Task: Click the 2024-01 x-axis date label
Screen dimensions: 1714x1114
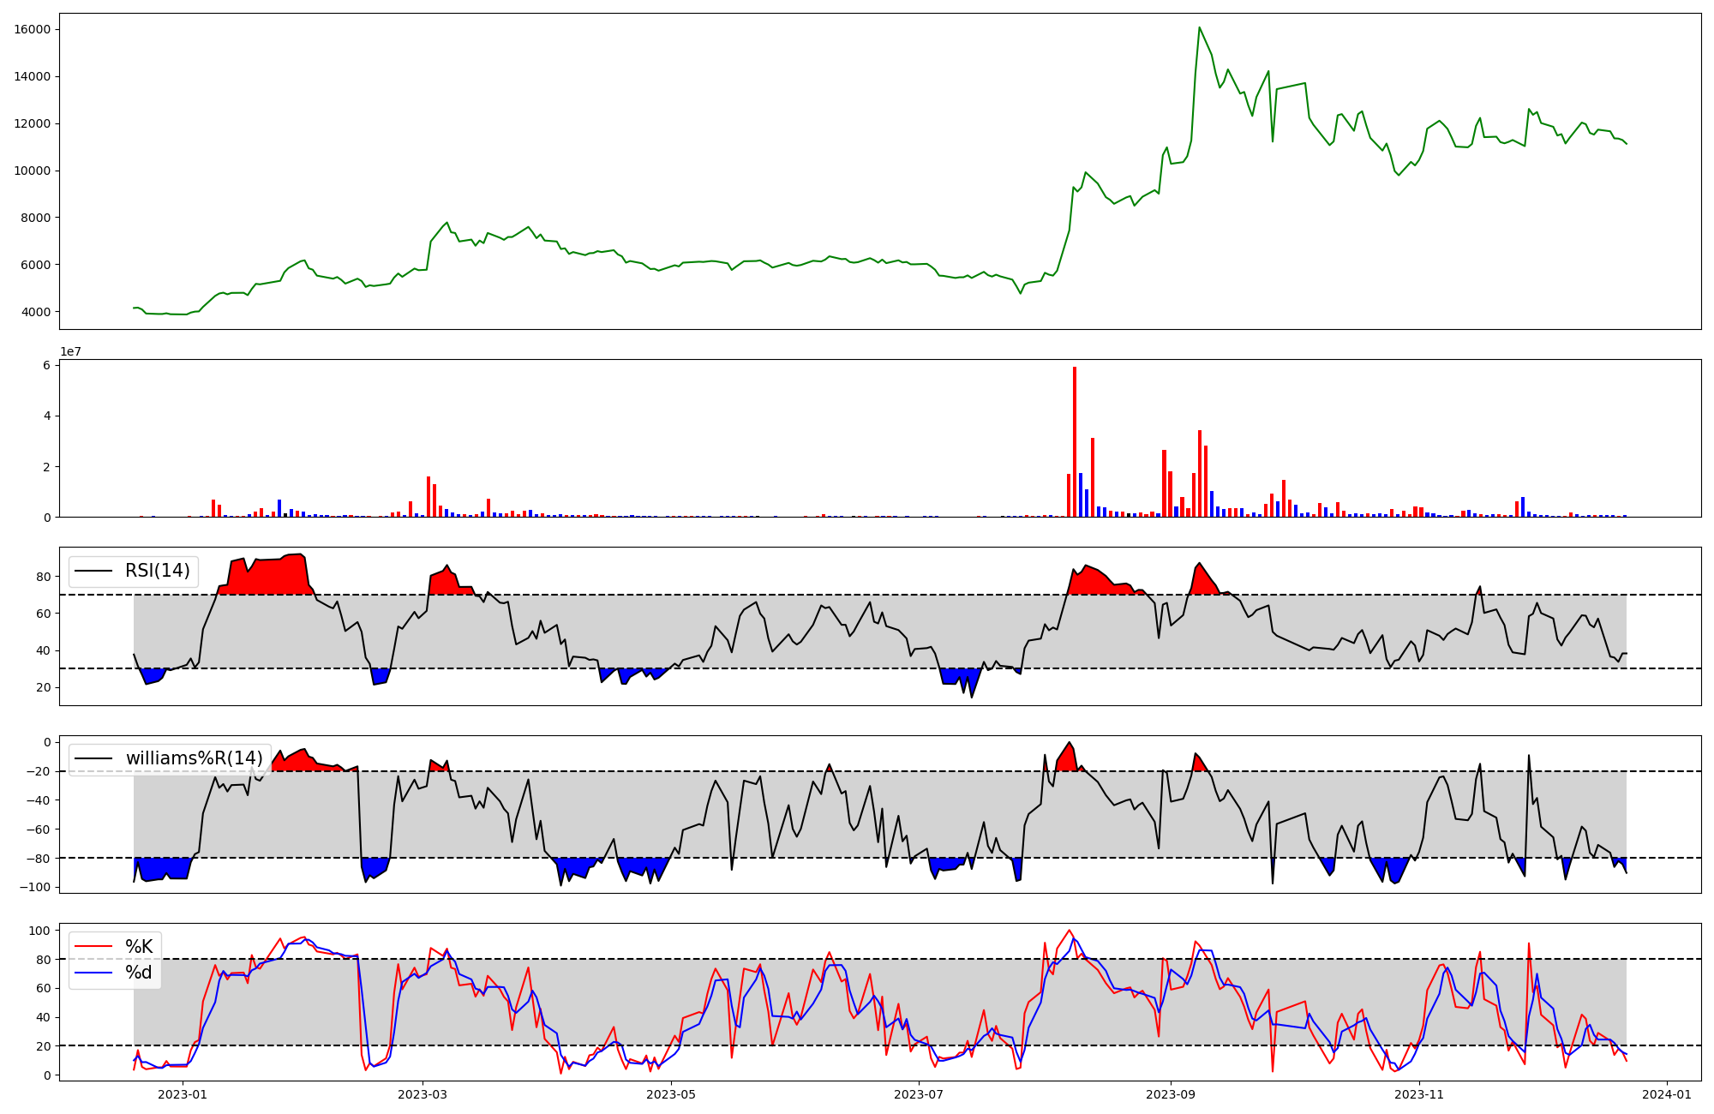Action: pyautogui.click(x=1667, y=1094)
